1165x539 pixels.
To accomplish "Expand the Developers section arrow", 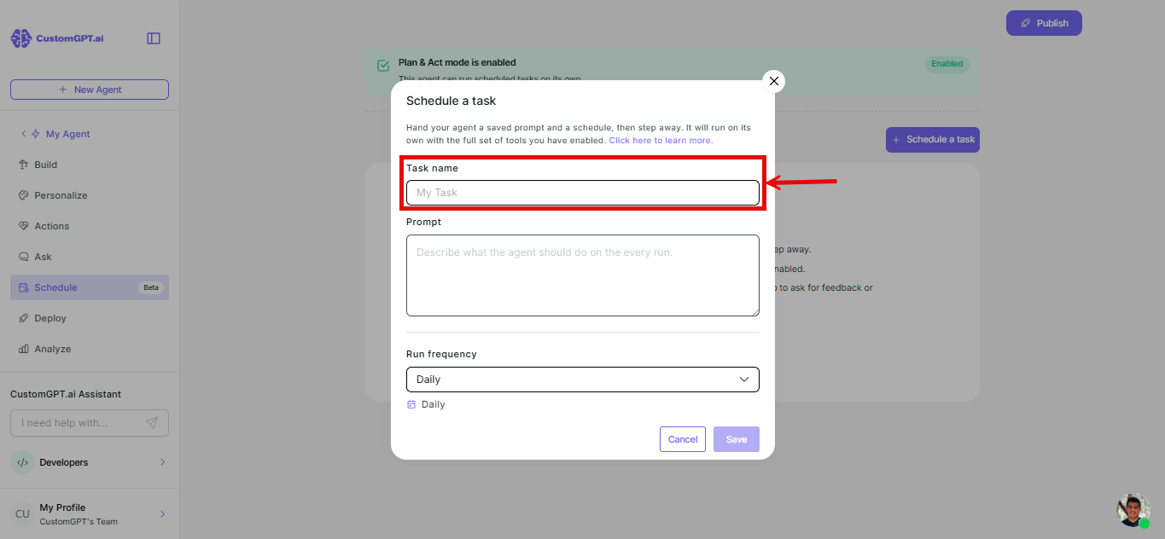I will (162, 462).
